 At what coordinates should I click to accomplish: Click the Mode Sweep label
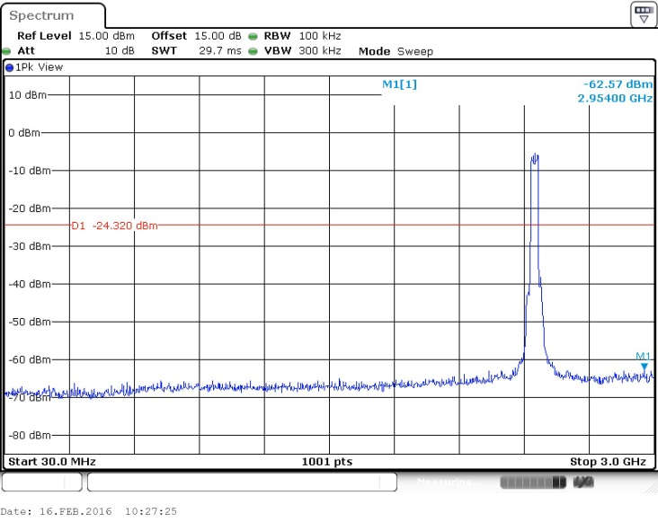[396, 51]
